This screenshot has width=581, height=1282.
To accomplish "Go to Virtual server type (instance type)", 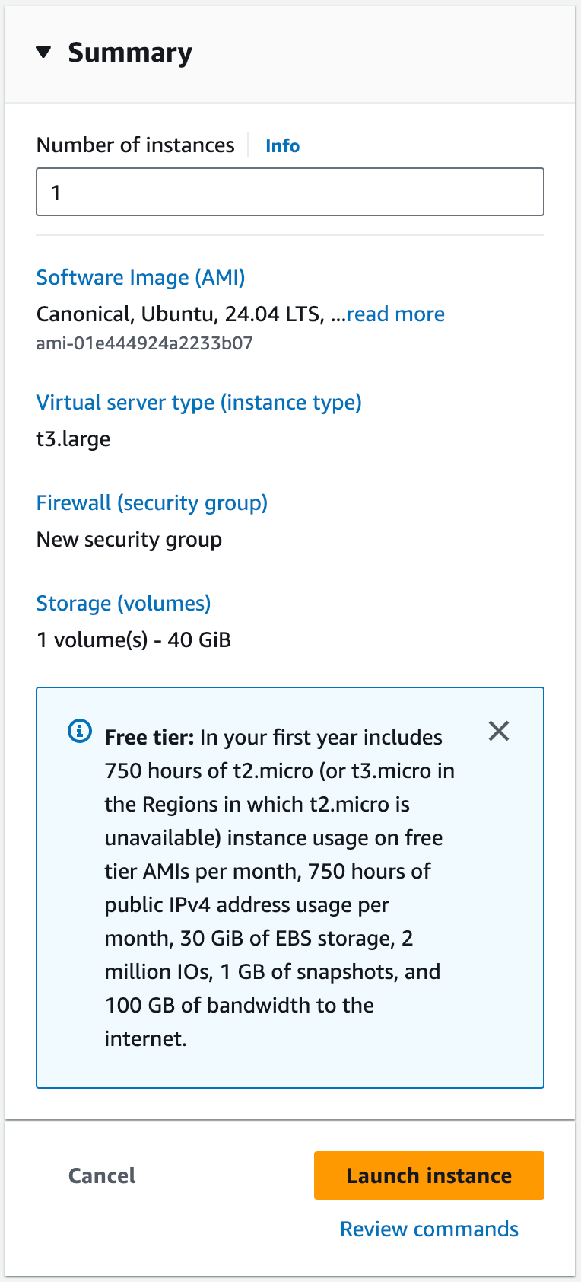I will pos(198,403).
